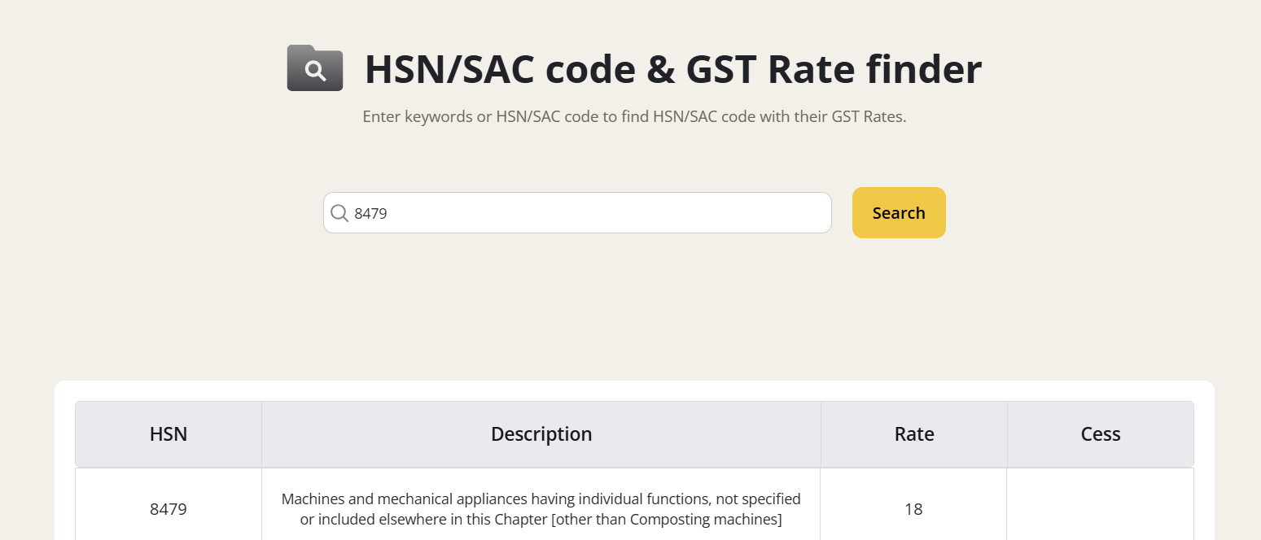Click the dark magnifier badge above the heading
This screenshot has width=1261, height=540.
[x=315, y=68]
